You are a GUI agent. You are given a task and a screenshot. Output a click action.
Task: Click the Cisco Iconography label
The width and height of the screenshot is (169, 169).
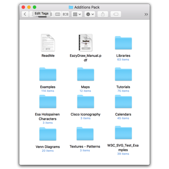[x=85, y=114]
